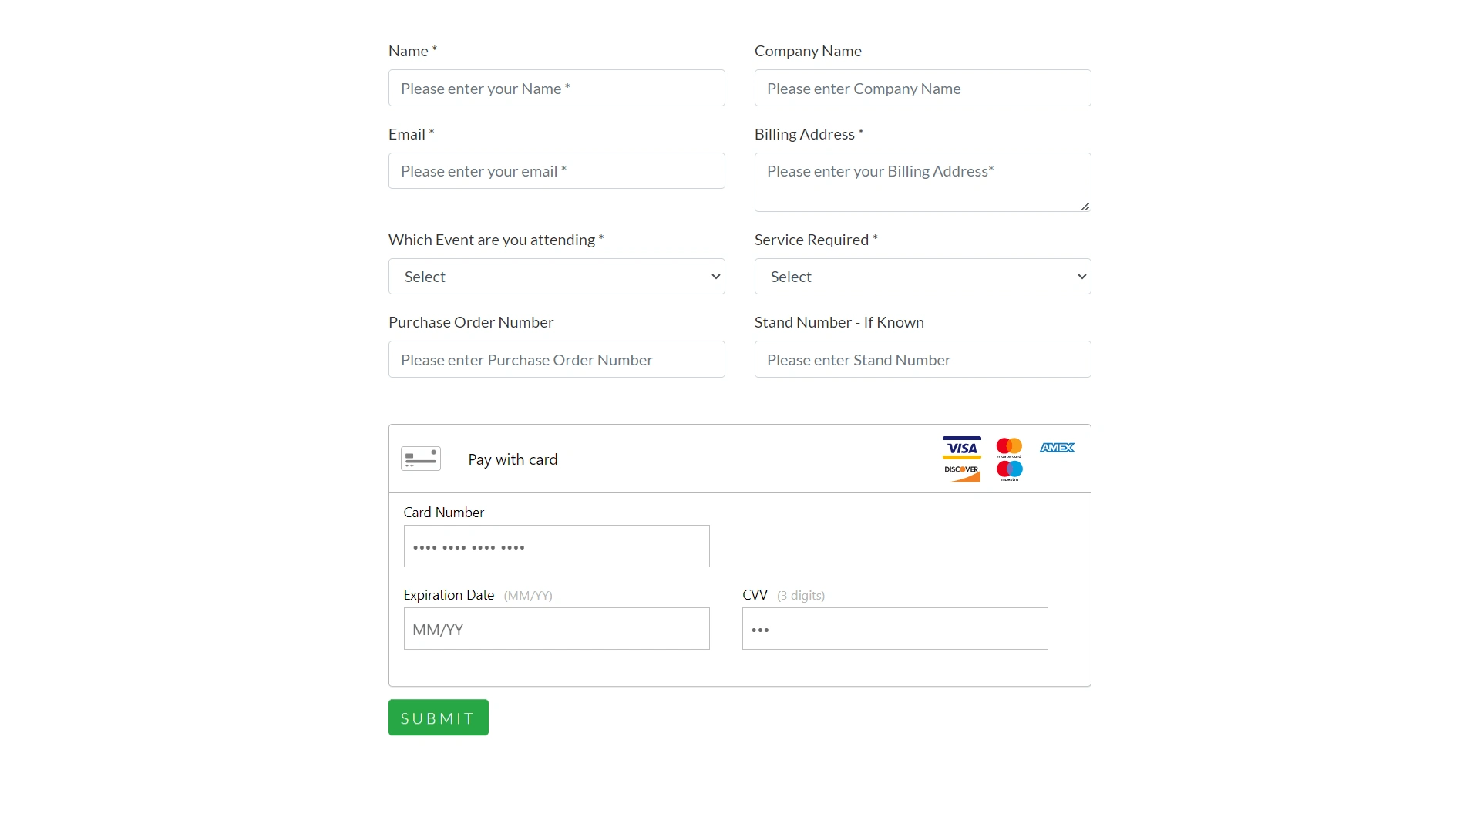Click the Maestro logo

point(1009,472)
